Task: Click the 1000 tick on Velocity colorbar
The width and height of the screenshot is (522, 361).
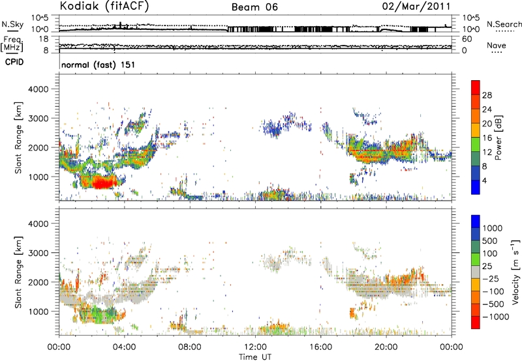Action: pos(493,228)
